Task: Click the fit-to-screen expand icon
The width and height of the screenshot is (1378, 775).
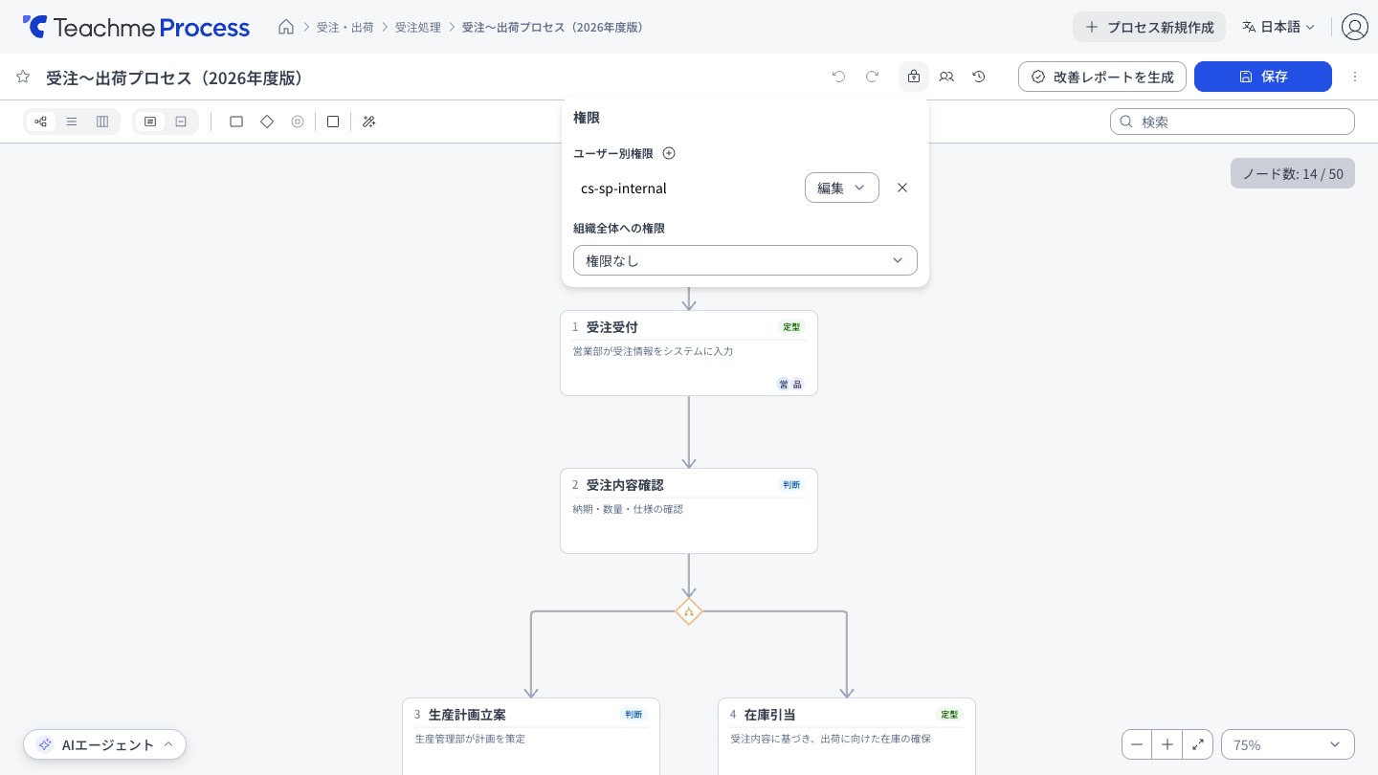Action: click(1198, 744)
